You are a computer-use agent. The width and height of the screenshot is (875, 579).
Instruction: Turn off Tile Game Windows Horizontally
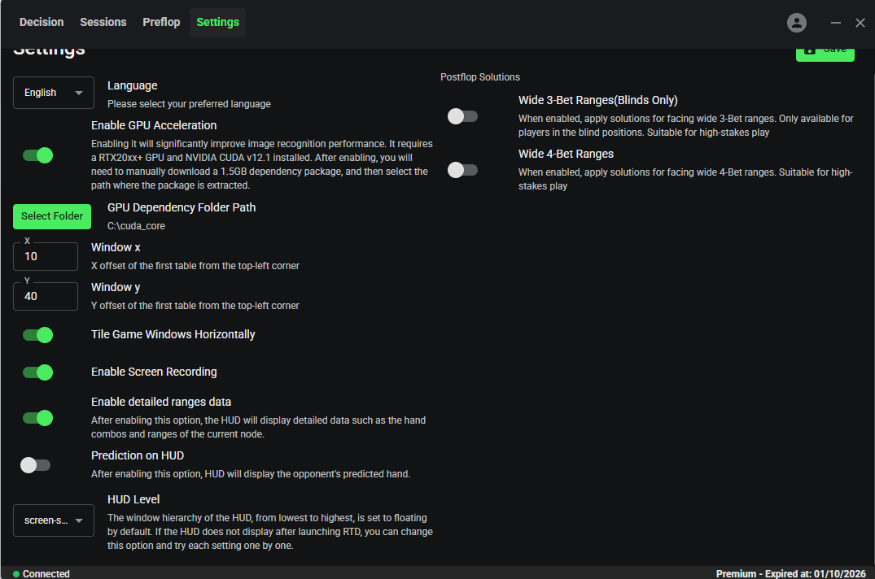36,335
